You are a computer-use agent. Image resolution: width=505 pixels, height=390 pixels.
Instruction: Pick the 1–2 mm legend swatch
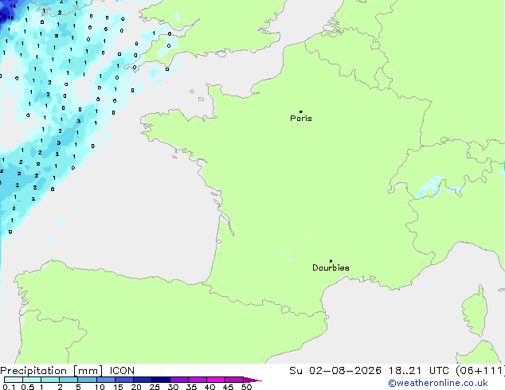(50, 380)
